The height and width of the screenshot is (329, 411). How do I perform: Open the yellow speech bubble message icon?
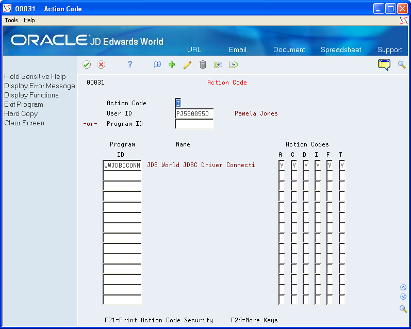click(384, 64)
